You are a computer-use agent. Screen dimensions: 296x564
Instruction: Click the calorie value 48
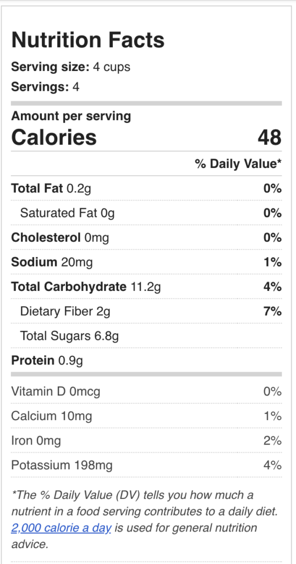[270, 137]
